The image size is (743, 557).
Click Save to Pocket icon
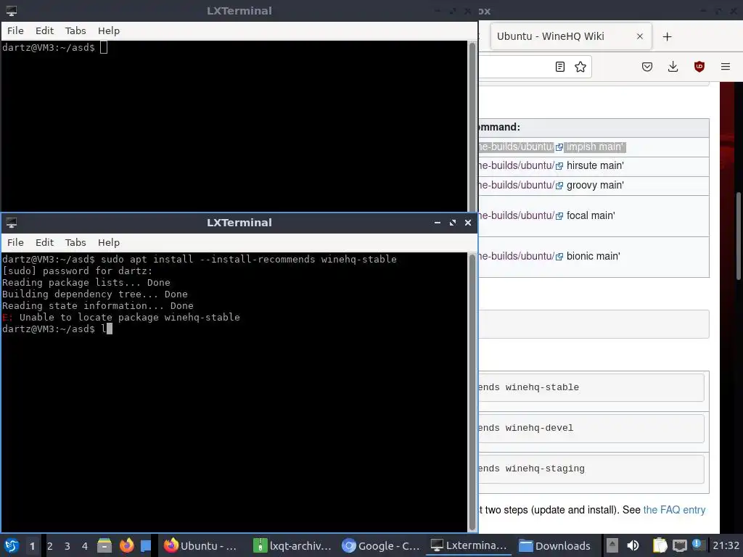pos(647,67)
